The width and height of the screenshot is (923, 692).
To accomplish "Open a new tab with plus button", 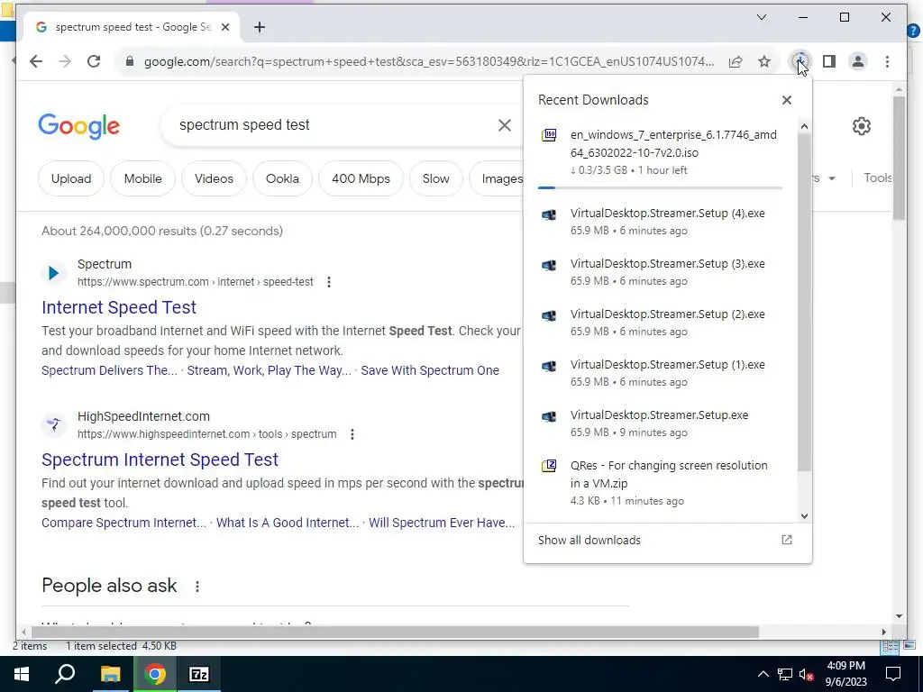I will [x=260, y=27].
